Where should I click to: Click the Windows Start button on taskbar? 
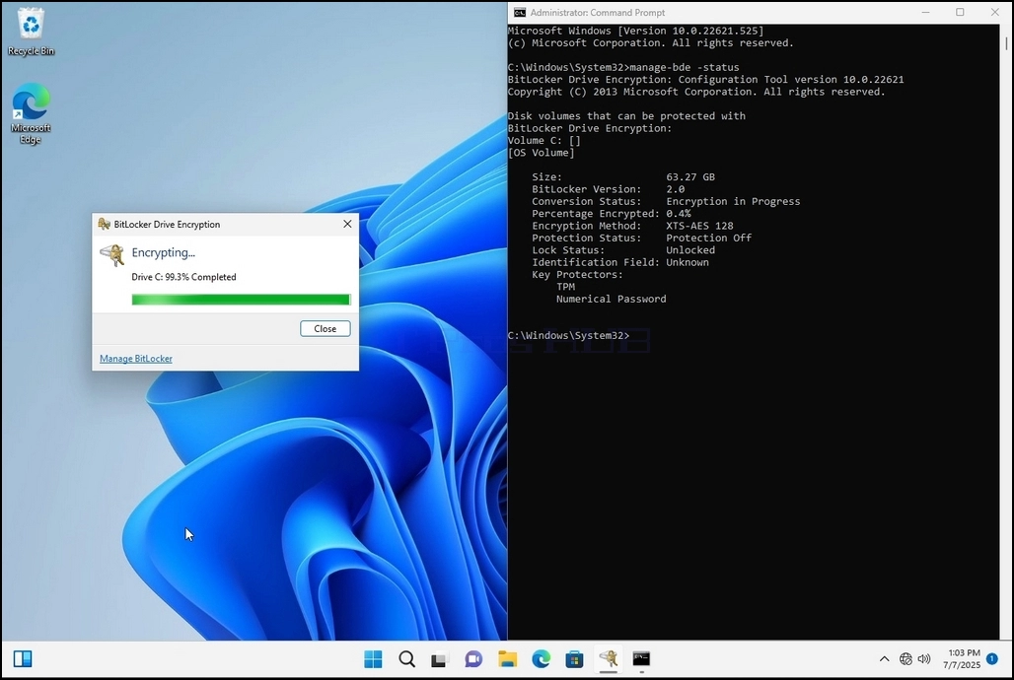coord(373,658)
